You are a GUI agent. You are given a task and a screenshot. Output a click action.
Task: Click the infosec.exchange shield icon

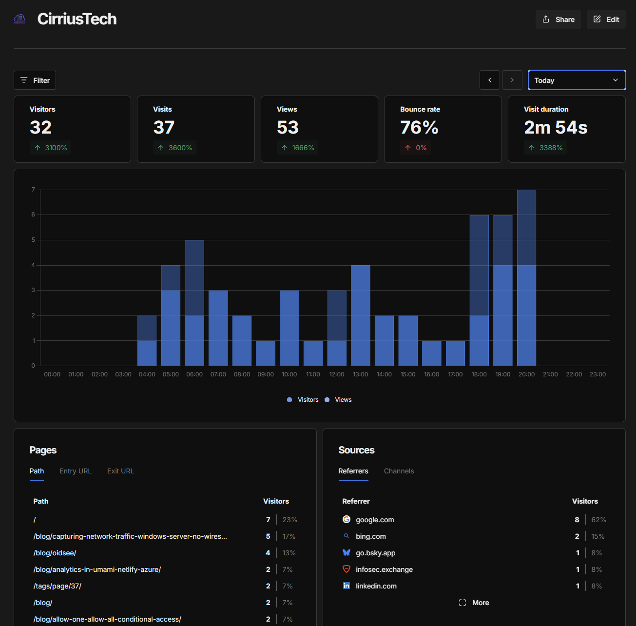point(347,569)
